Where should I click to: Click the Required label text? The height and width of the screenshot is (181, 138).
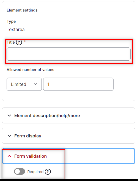35,172
